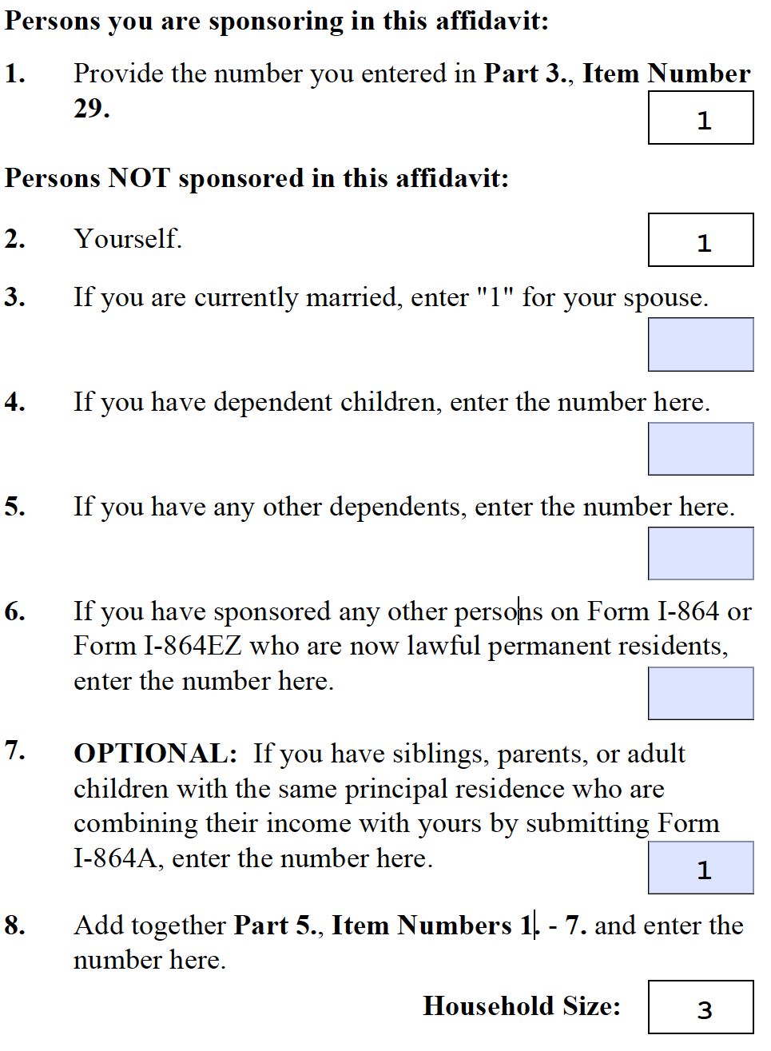This screenshot has height=1051, width=771.
Task: Click the item number '4.' label
Action: pos(14,401)
